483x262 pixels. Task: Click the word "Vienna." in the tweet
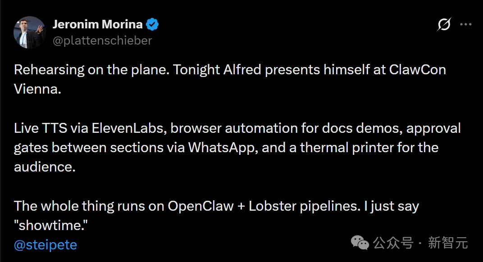pos(37,89)
